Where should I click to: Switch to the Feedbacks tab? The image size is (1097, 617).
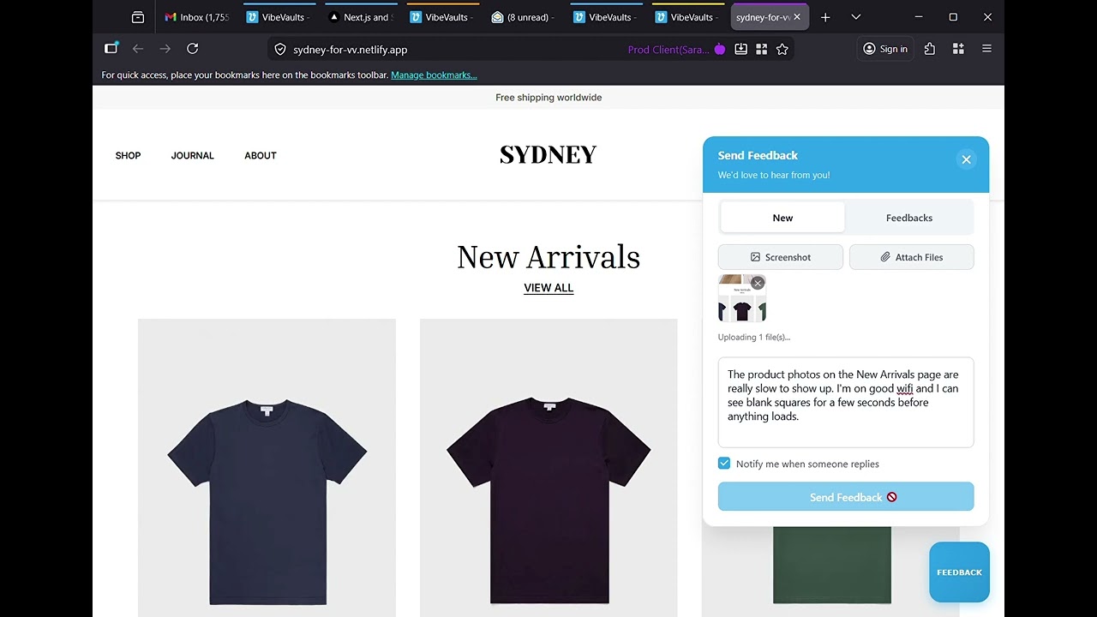(x=909, y=218)
